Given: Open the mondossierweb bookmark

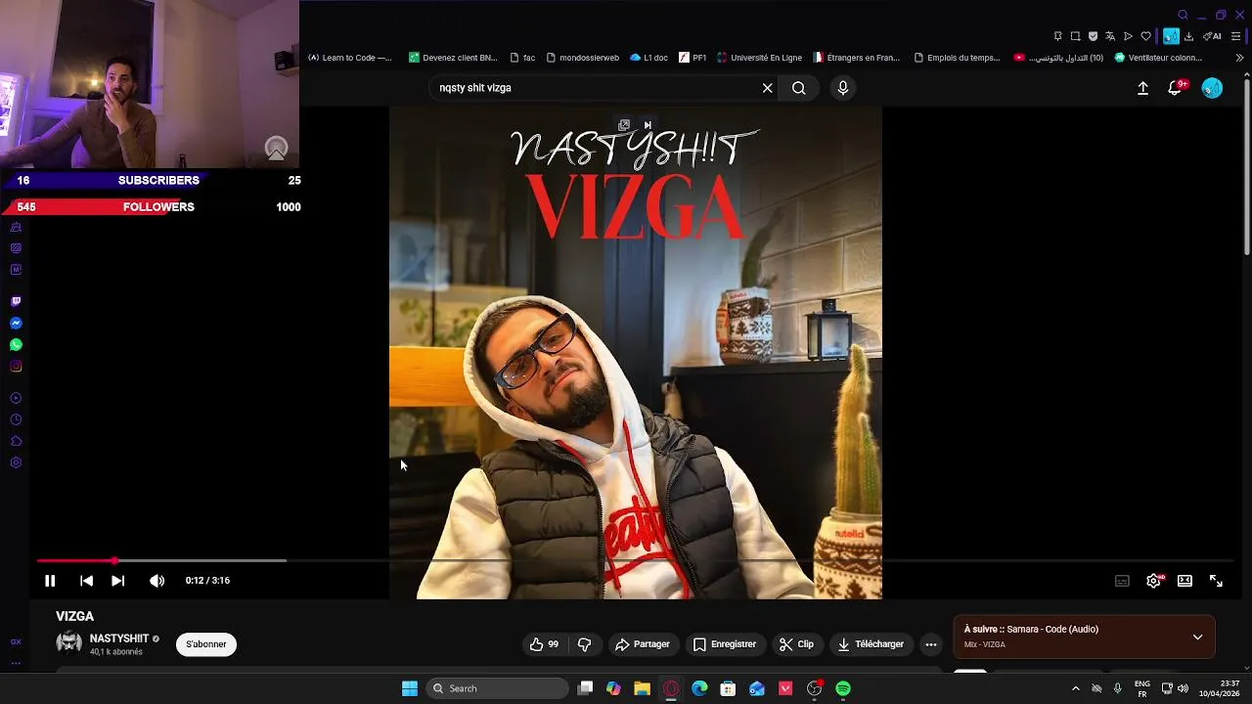Looking at the screenshot, I should click(x=582, y=58).
